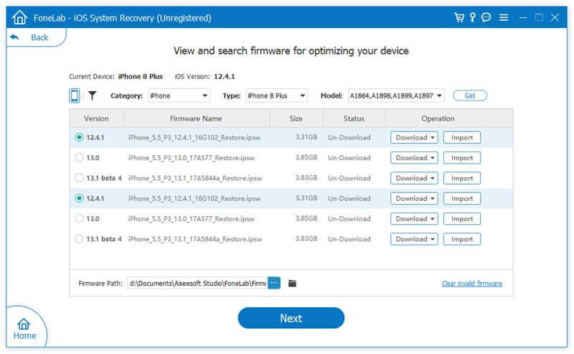This screenshot has width=574, height=354.
Task: Click the phone device icon beside the filter
Action: pyautogui.click(x=75, y=96)
